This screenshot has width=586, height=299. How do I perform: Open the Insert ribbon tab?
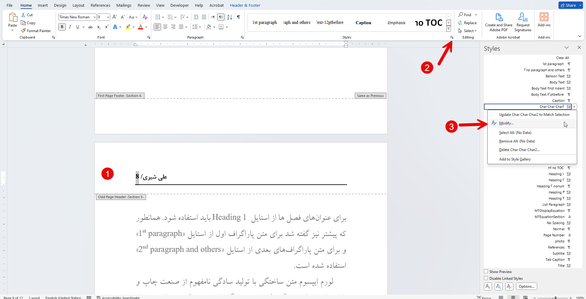click(43, 5)
